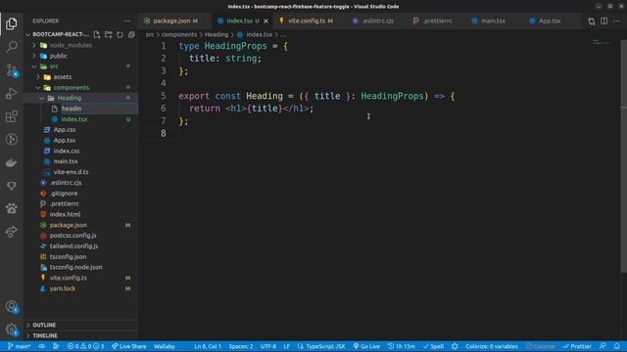627x352 pixels.
Task: Open editor more actions ellipsis
Action: coord(616,21)
